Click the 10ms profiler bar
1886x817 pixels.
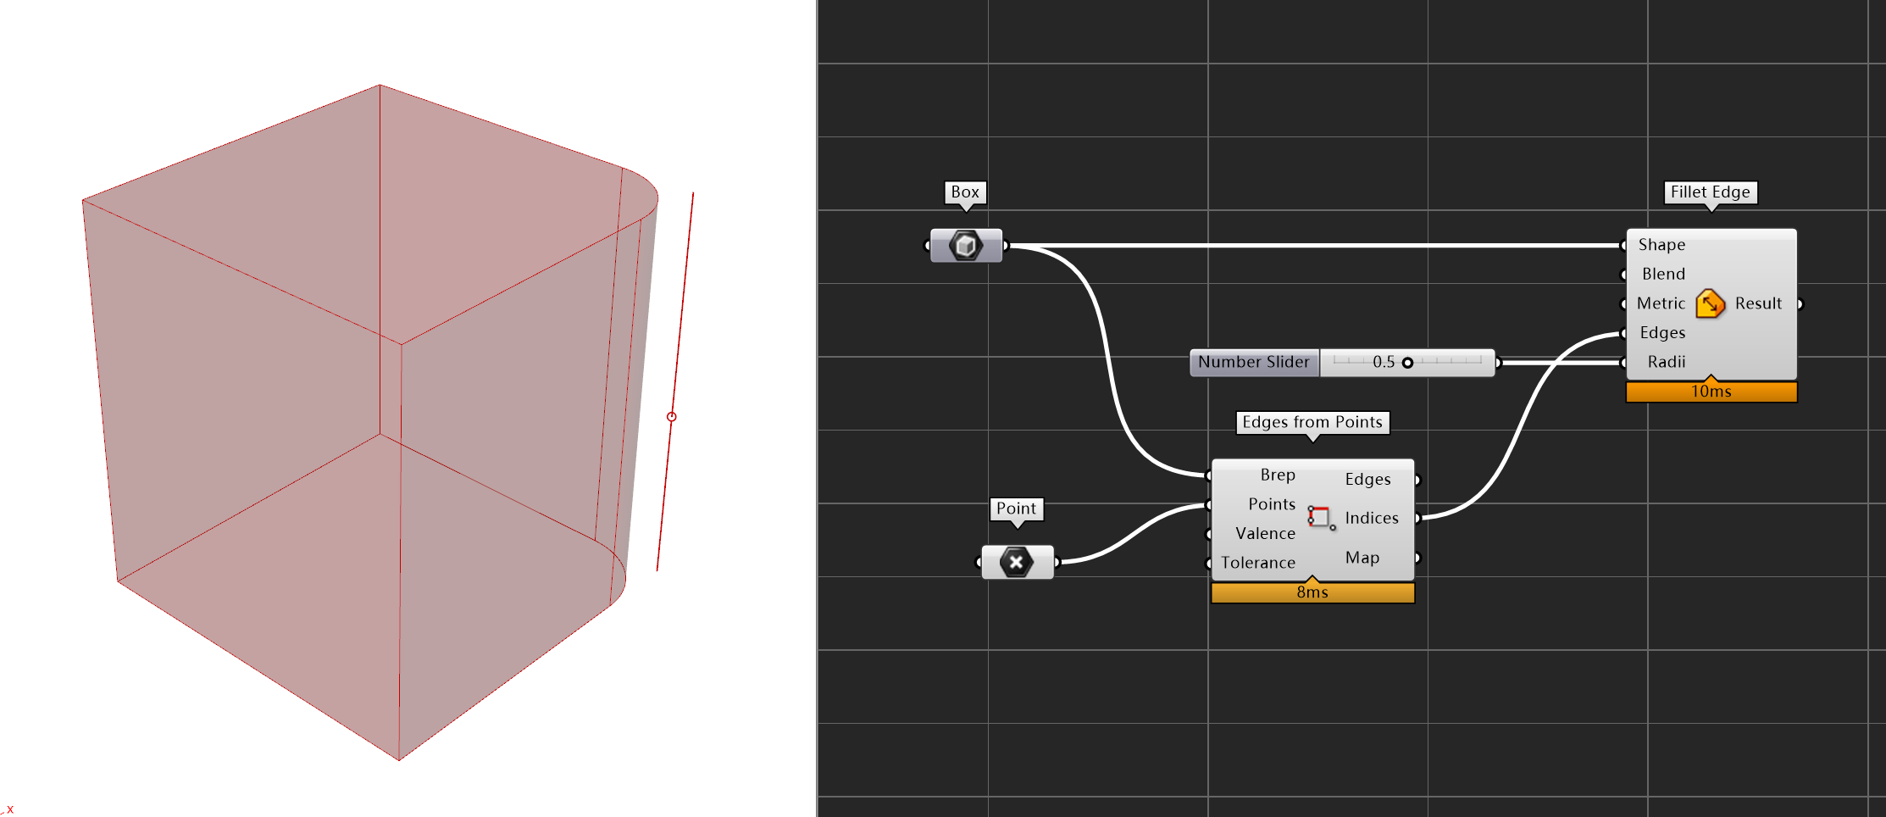(x=1711, y=392)
